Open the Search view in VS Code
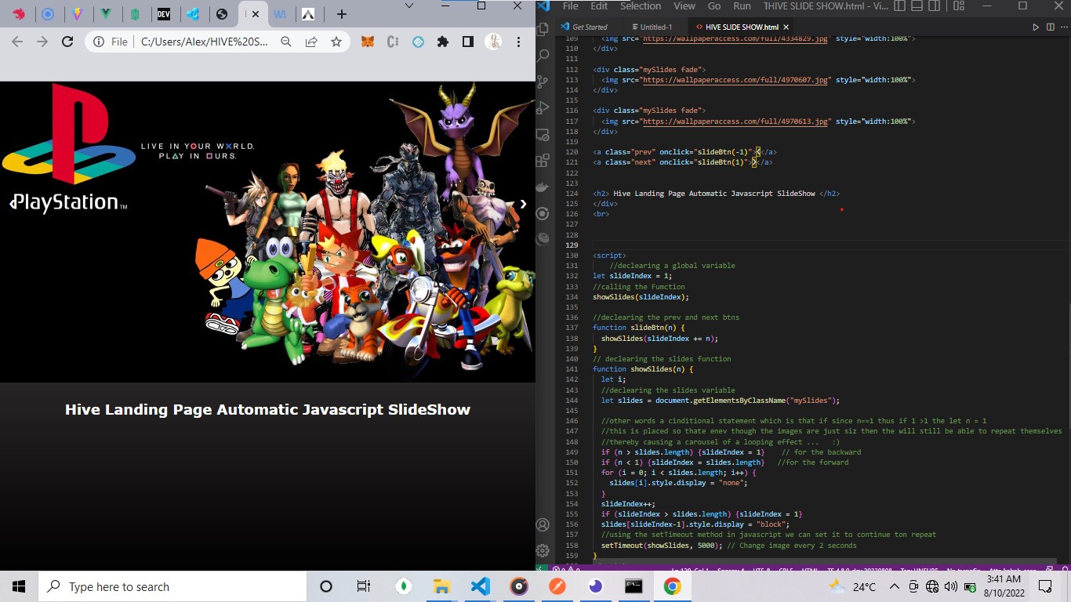 pos(543,56)
